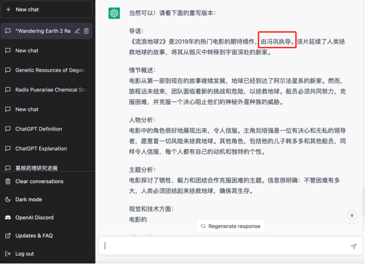This screenshot has width=365, height=264.
Task: Click the page vertical scrollbar
Action: coord(363,202)
